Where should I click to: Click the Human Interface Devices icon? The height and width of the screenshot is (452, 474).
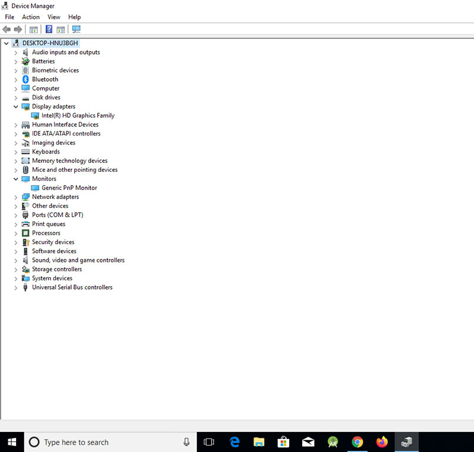click(x=25, y=125)
